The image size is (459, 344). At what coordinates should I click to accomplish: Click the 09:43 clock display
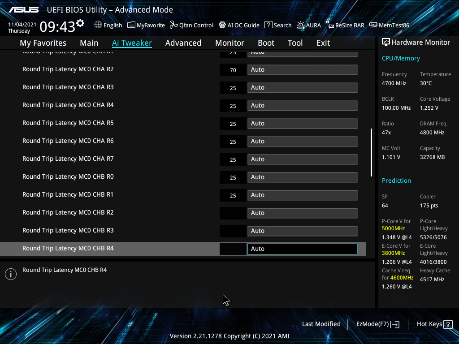[x=57, y=27]
